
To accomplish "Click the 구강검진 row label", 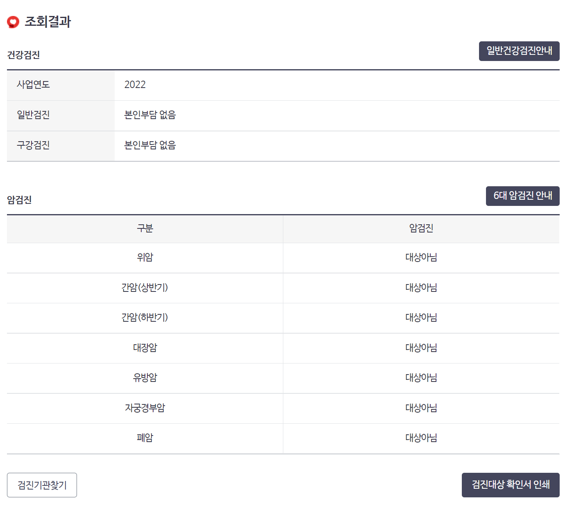I will tap(33, 145).
